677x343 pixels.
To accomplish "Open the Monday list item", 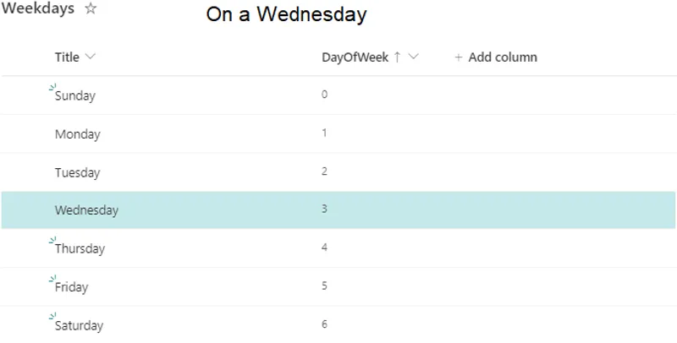I will (77, 134).
